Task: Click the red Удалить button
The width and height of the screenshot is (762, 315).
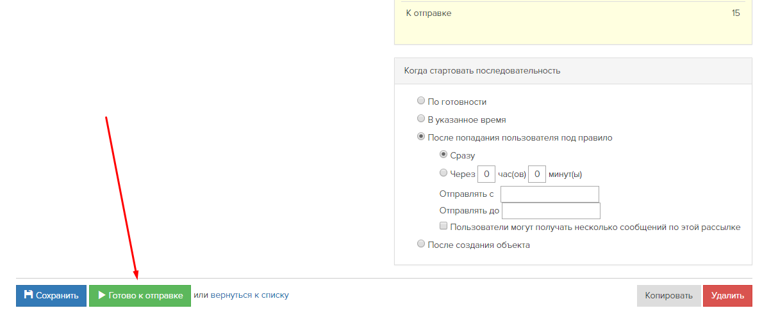Action: [x=727, y=296]
